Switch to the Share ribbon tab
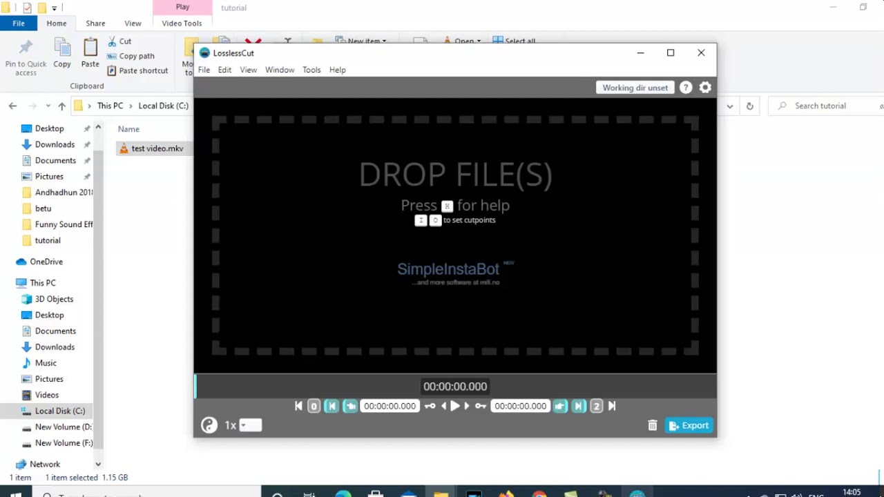 coord(95,23)
